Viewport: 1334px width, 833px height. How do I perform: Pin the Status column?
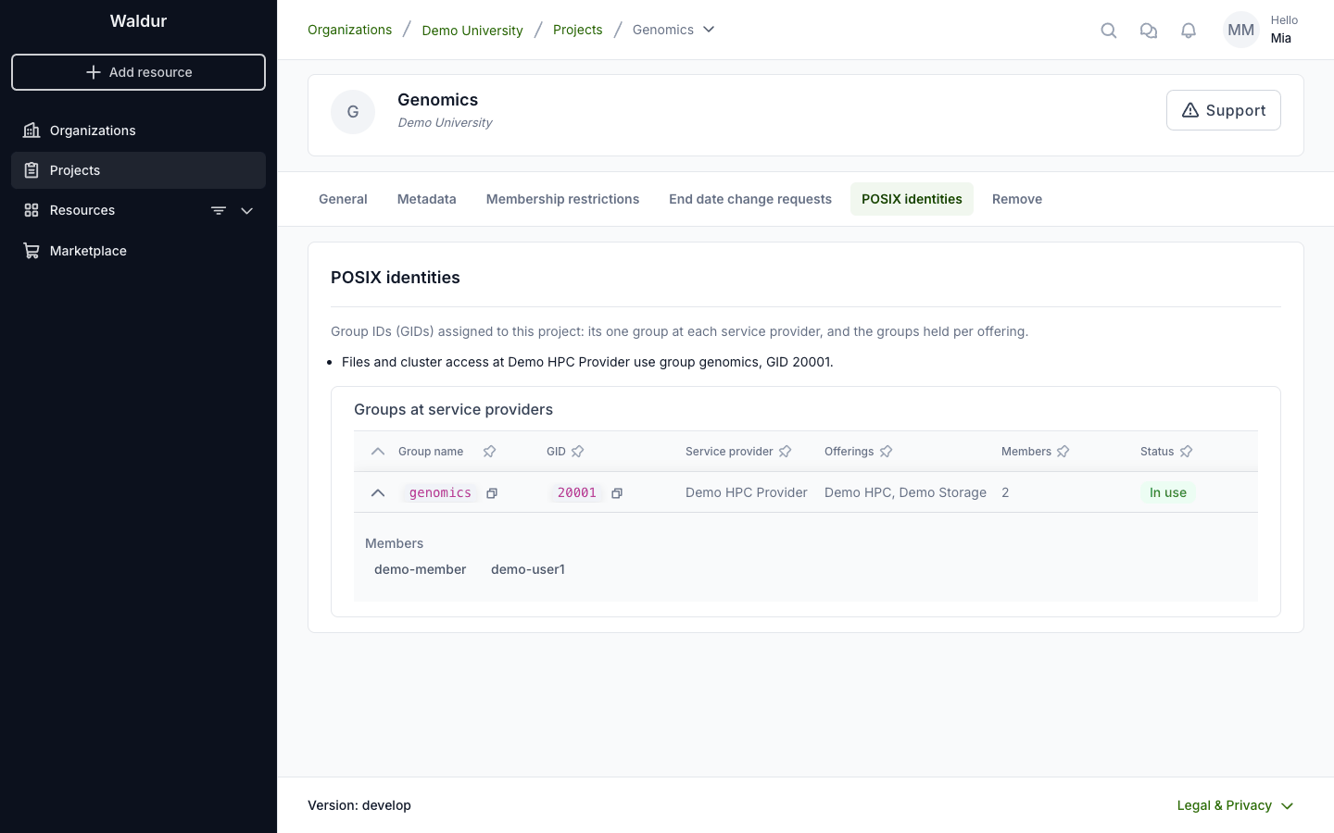point(1186,452)
